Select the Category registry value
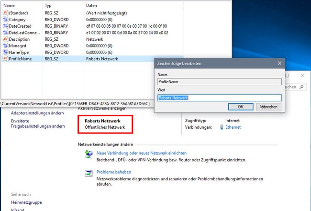Viewport: 311px width, 211px height. tap(17, 20)
